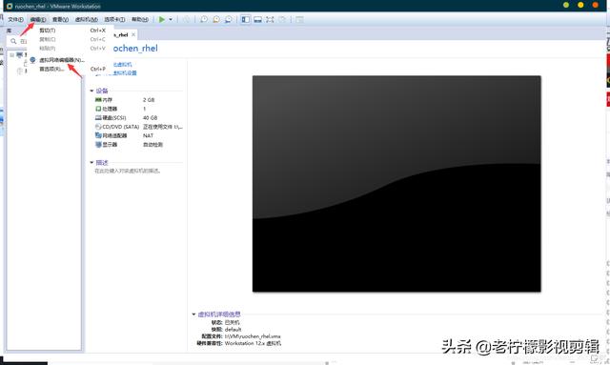610x365 pixels.
Task: Click the green power-on play button
Action: (162, 19)
